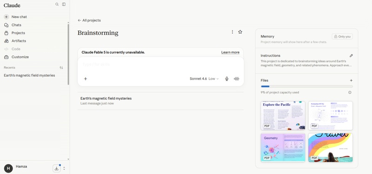This screenshot has width=372, height=174.
Task: Click the Claude logo text
Action: pos(12,5)
